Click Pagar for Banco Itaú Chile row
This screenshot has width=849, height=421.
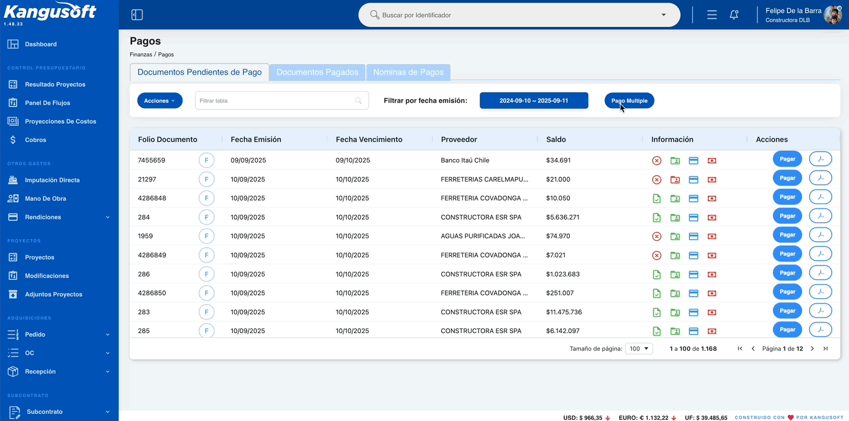point(787,158)
